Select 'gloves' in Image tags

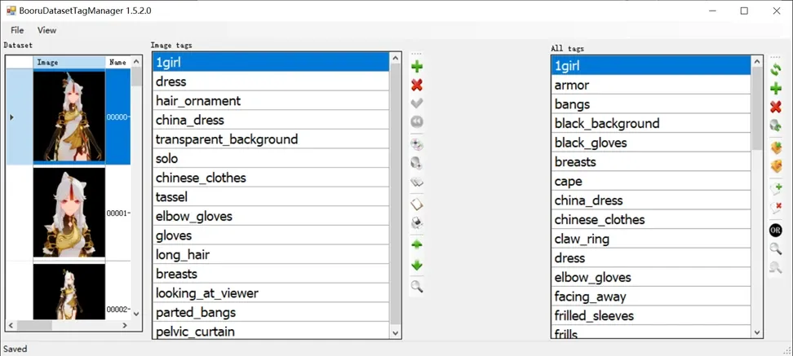(x=271, y=235)
